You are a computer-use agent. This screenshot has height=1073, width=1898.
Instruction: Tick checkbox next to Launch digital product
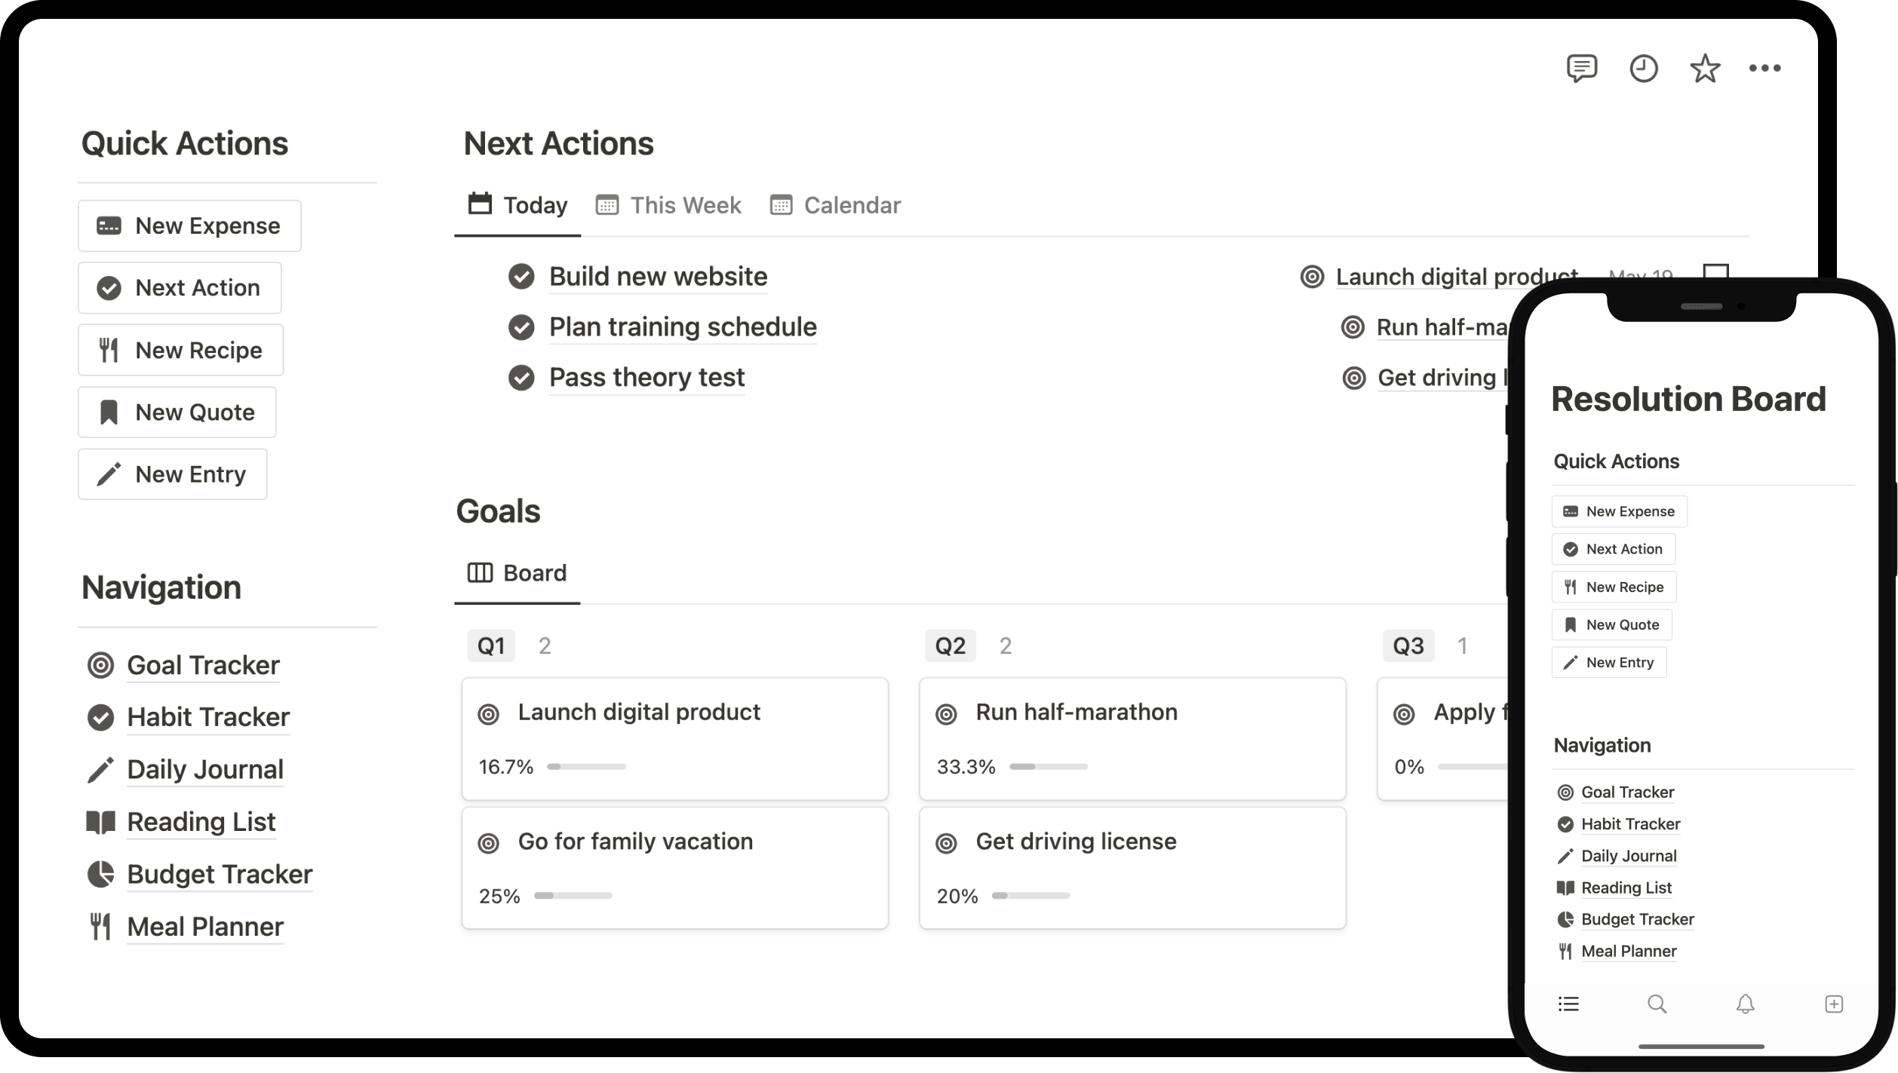point(1715,271)
